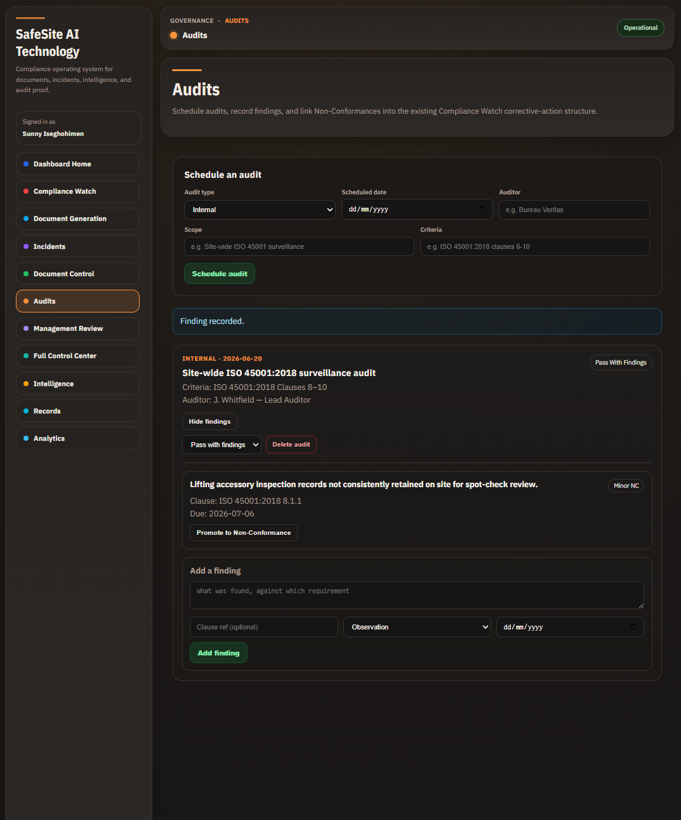Open the Observation severity dropdown
Screen dimensions: 681x820
417,627
